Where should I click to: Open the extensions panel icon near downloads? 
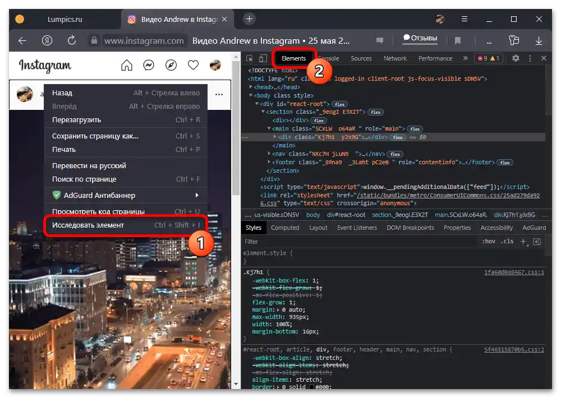point(514,40)
